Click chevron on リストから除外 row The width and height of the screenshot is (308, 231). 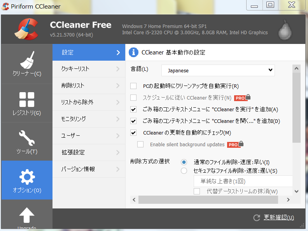click(x=118, y=102)
